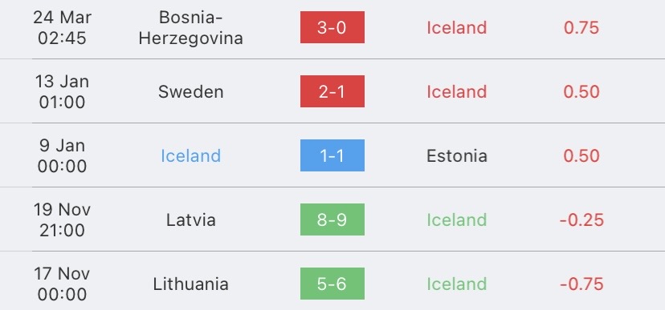The image size is (665, 310).
Task: Click the -0.25 handicap value
Action: 581,220
